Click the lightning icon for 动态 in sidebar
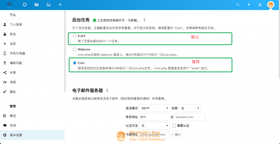This screenshot has height=144, width=280. (x=5, y=44)
